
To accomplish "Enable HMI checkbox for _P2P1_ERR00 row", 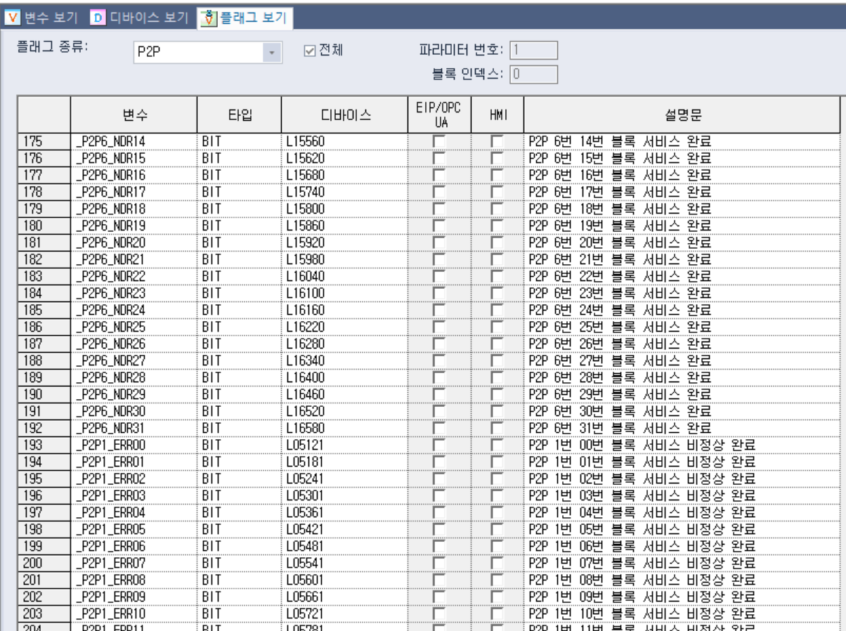I will (497, 445).
